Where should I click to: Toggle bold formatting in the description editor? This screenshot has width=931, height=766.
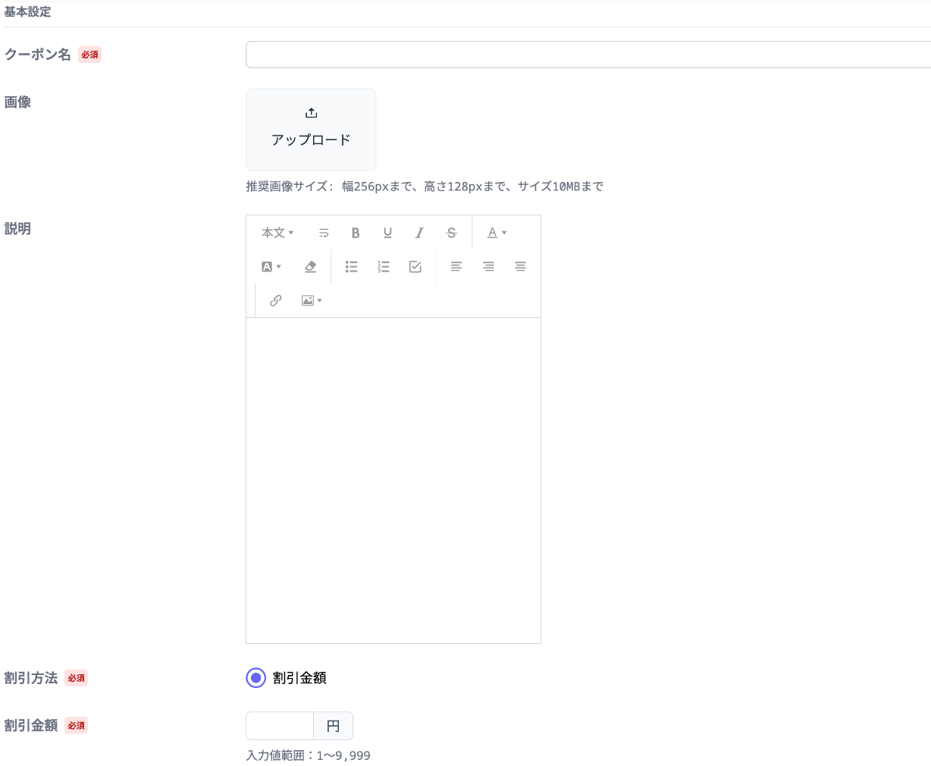pyautogui.click(x=355, y=233)
